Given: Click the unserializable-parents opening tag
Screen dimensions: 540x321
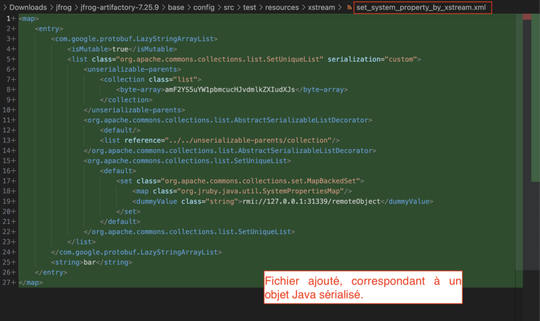Looking at the screenshot, I should (x=132, y=69).
